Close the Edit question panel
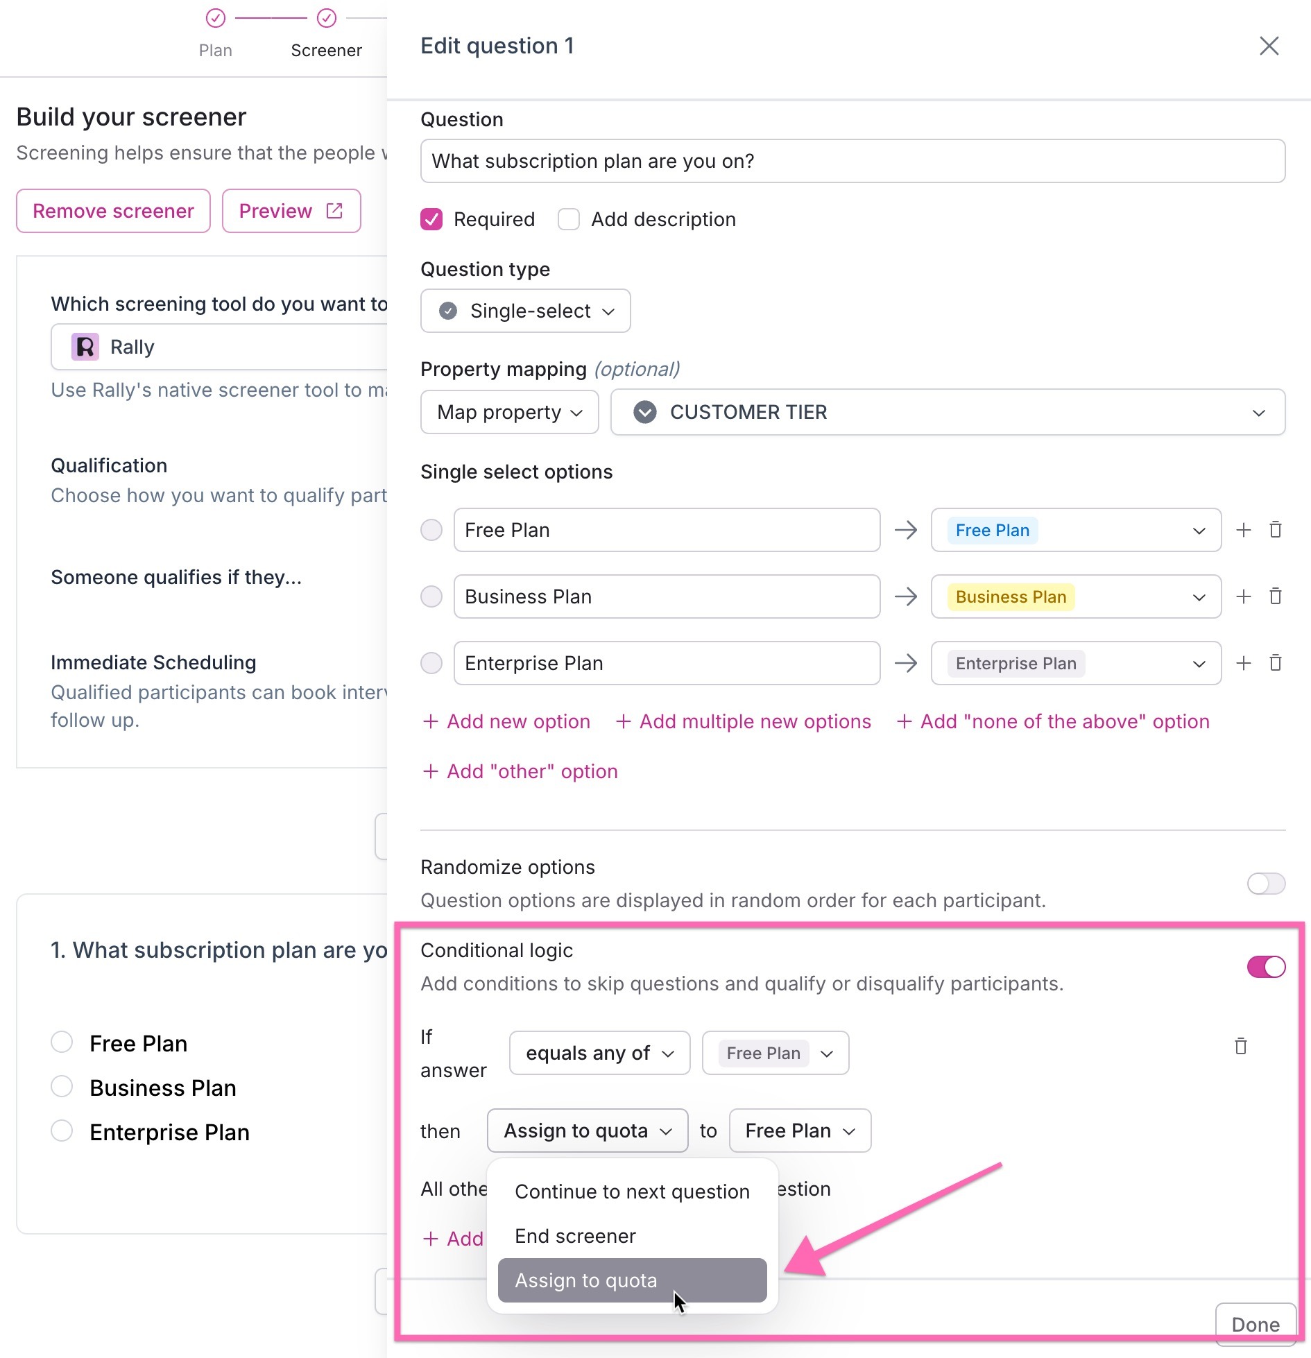The height and width of the screenshot is (1358, 1311). coord(1269,46)
